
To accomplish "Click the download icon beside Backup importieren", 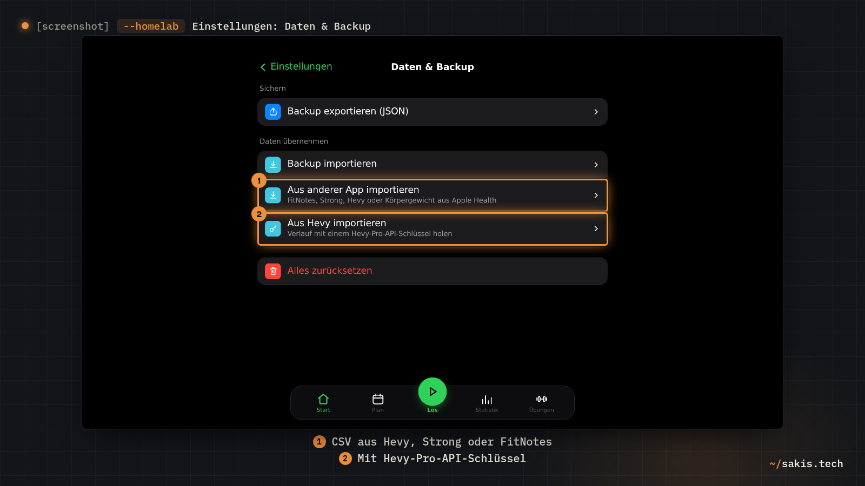I will point(273,164).
